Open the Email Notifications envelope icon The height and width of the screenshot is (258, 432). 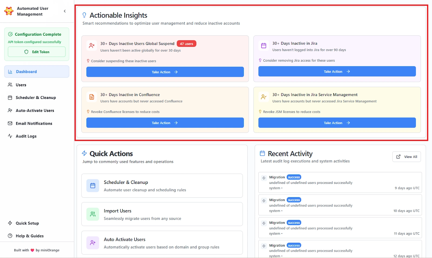(x=10, y=123)
